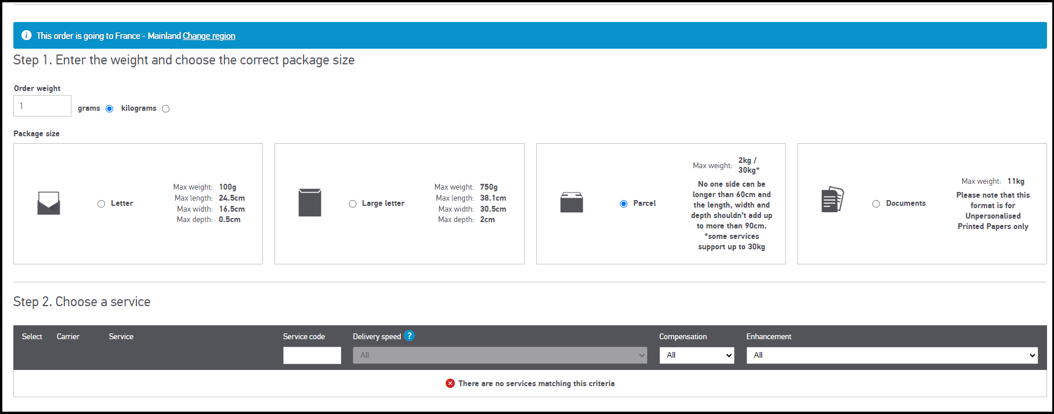Select kilograms weight unit radio button
The image size is (1054, 414).
[x=166, y=108]
